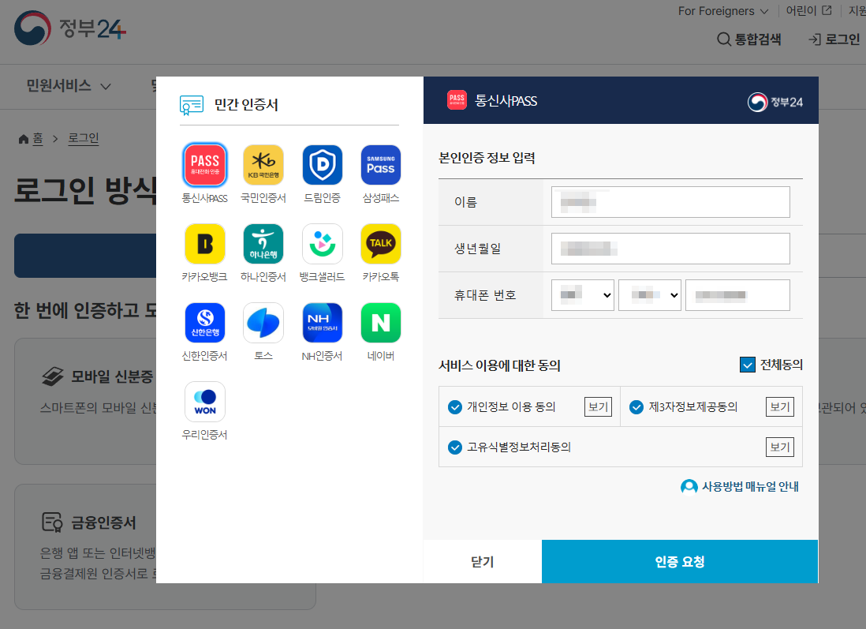Choose the 드림인증 shield icon

point(323,165)
